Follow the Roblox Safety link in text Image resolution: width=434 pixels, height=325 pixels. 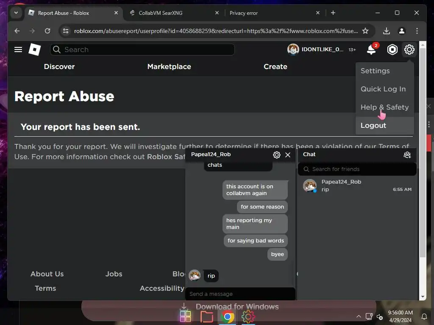point(166,157)
